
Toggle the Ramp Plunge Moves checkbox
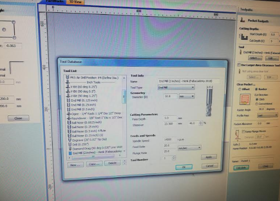pos(243,131)
